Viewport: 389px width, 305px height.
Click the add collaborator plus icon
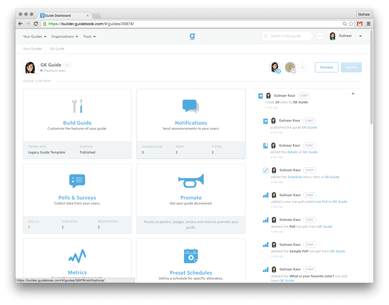point(303,67)
